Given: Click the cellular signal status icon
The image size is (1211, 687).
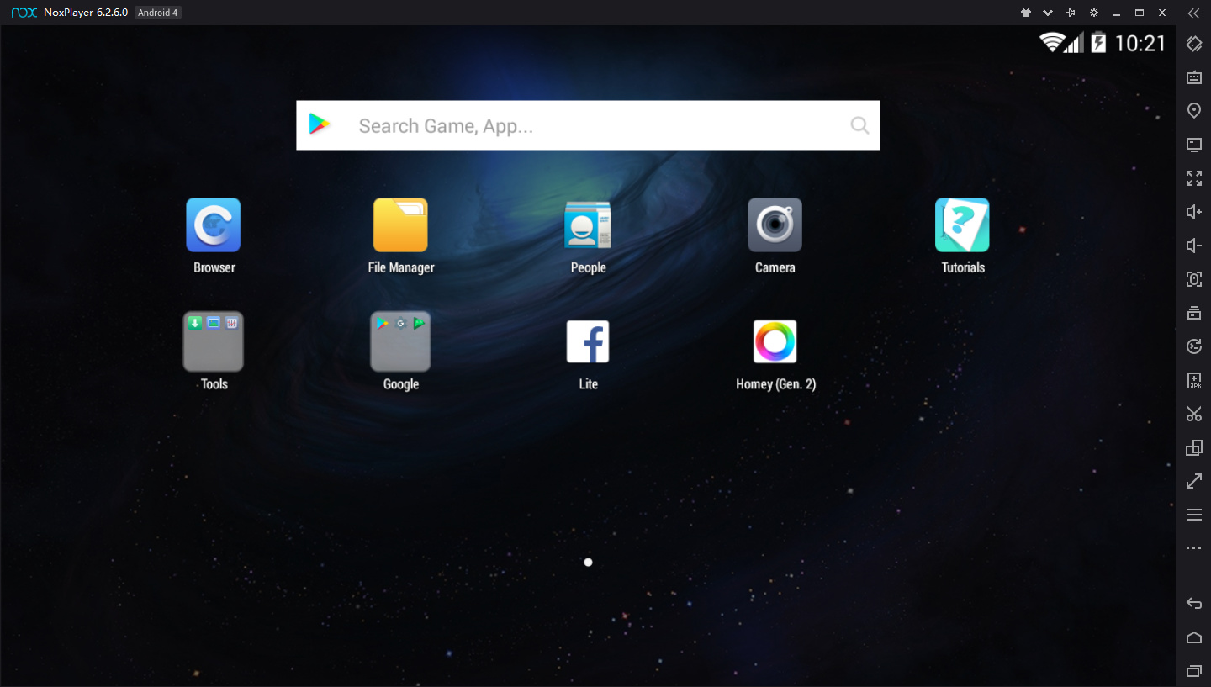Looking at the screenshot, I should coord(1074,42).
